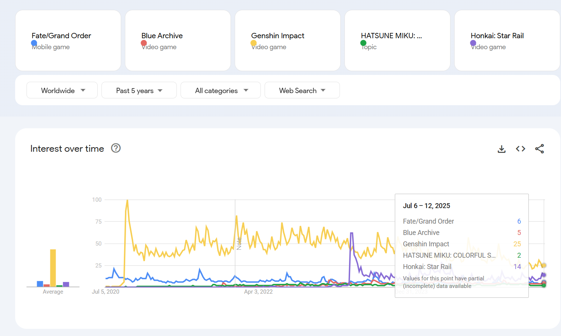Click HATSUNE MIKU: COLORFUL S... row in tooltip
This screenshot has width=561, height=336.
point(462,255)
